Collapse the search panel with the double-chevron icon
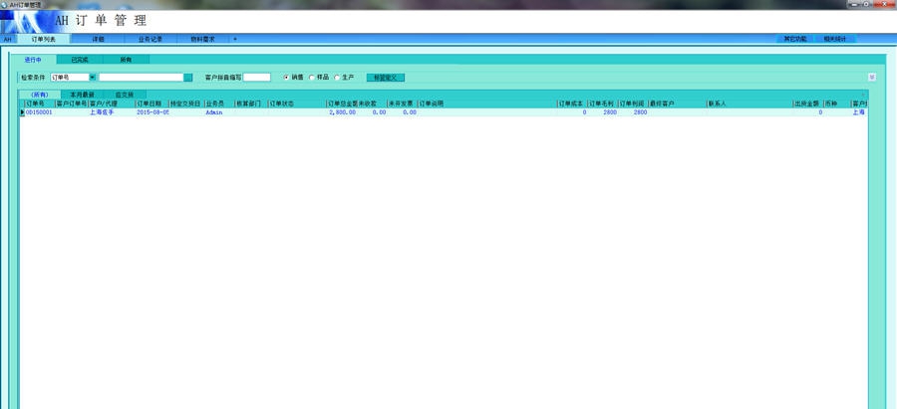 click(872, 77)
